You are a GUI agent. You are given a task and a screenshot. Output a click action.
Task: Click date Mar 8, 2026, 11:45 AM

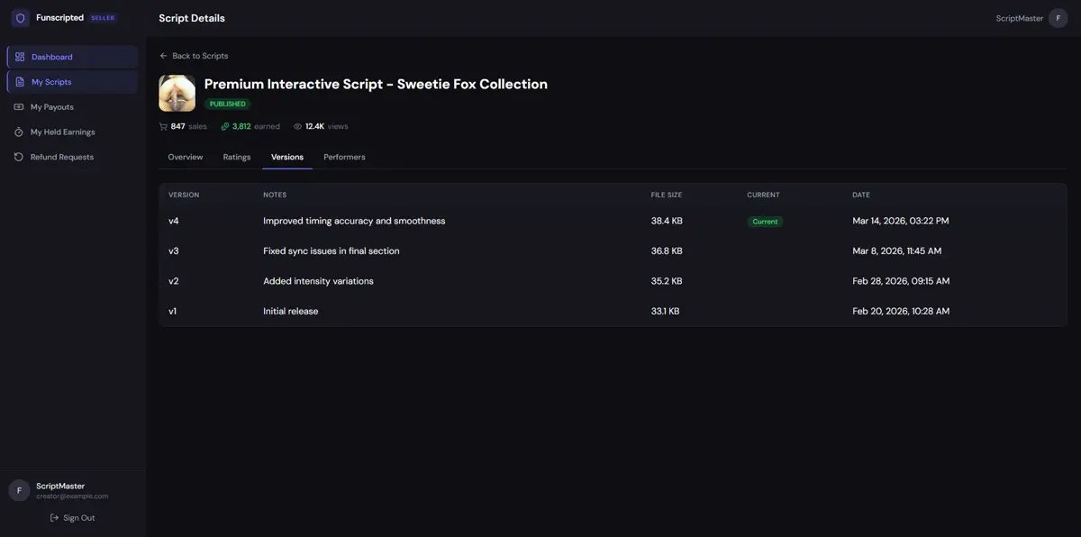point(897,251)
